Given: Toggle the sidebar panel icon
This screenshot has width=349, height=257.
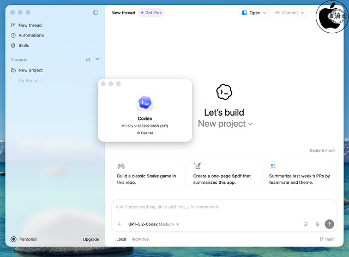Looking at the screenshot, I should [95, 13].
